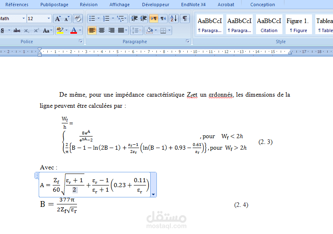Open font size dropdown list

(49, 19)
